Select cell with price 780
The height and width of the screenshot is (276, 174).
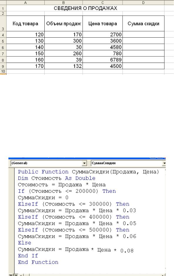pyautogui.click(x=103, y=53)
